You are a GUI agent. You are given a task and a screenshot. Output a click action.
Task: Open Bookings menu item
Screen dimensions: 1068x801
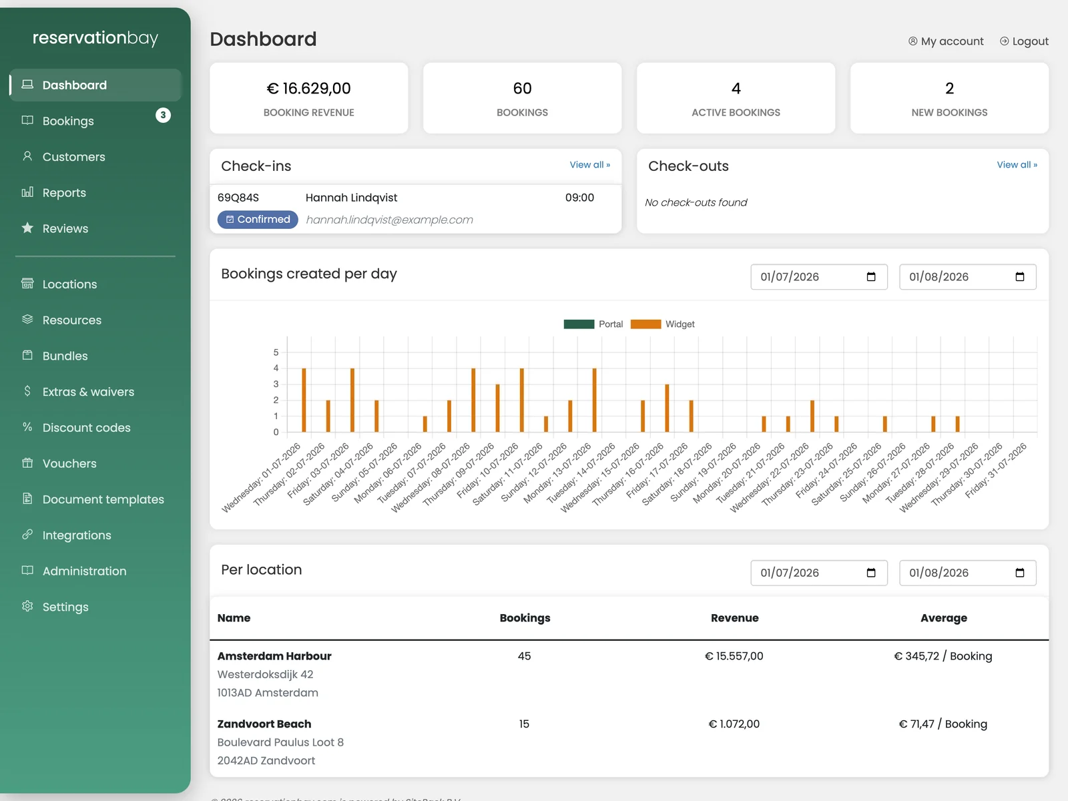tap(95, 121)
